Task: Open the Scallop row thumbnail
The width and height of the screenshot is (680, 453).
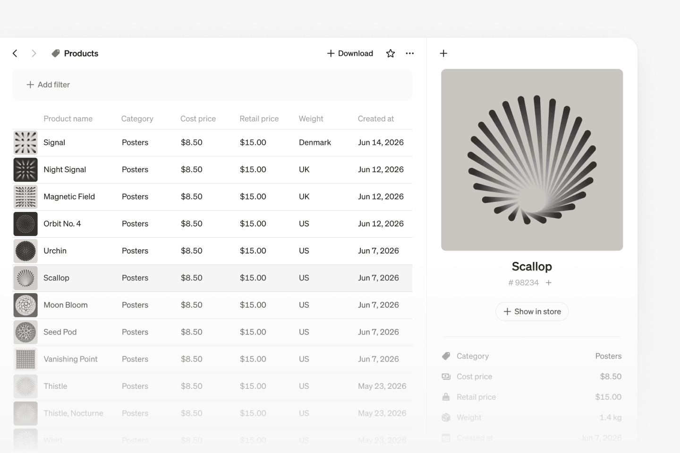Action: pos(25,278)
